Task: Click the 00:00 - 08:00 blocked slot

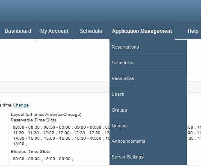Action: (26, 159)
